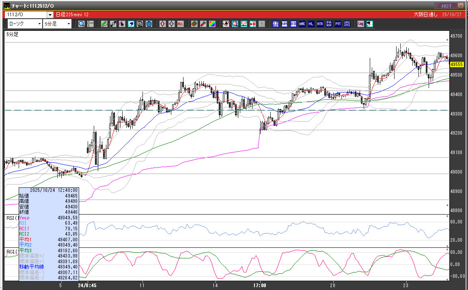
Task: Click the red ALL toolbar icon
Action: pos(180,24)
